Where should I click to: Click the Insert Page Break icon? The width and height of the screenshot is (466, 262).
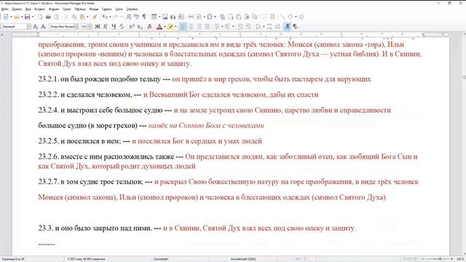tap(191, 17)
